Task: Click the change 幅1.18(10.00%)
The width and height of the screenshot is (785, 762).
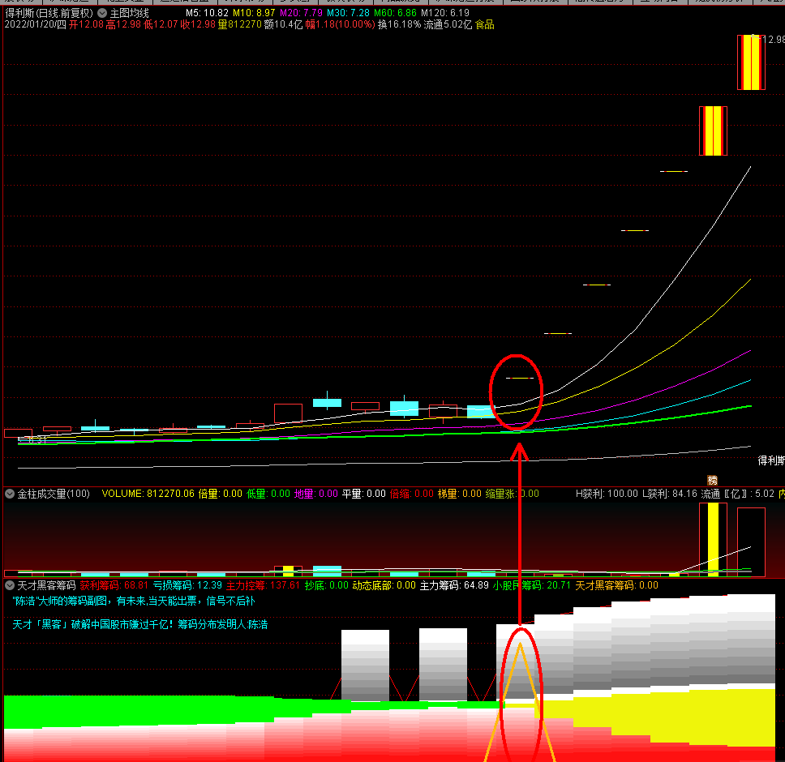Action: click(x=340, y=24)
